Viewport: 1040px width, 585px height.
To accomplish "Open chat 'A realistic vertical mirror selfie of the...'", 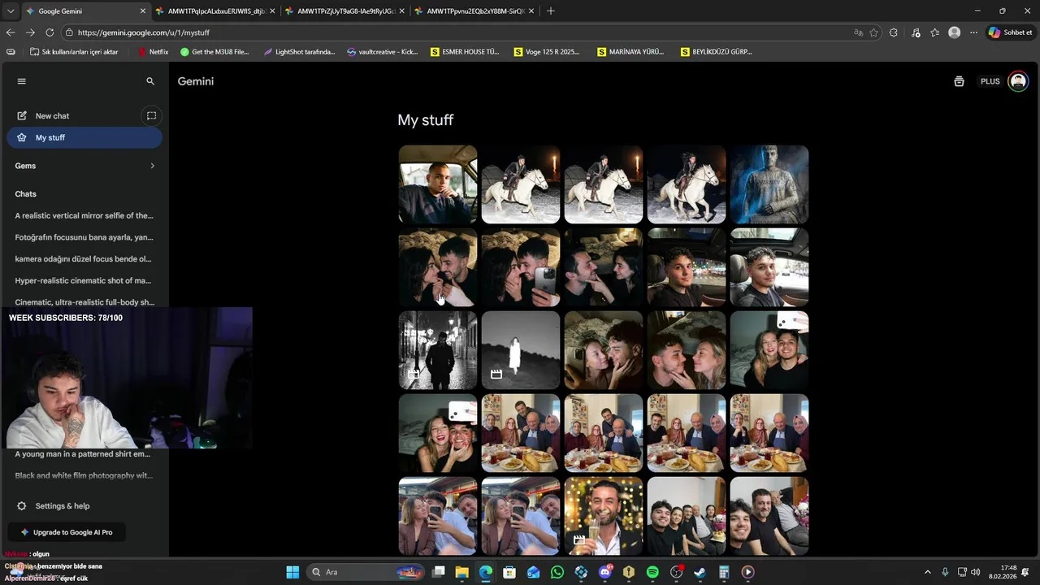I will point(84,215).
